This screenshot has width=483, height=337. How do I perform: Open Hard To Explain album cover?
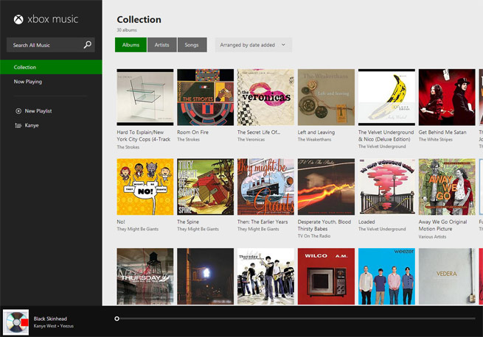(x=145, y=97)
